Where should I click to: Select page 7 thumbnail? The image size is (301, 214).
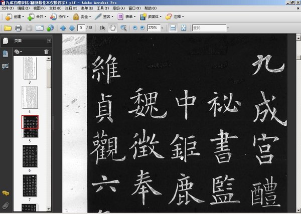coord(30,185)
